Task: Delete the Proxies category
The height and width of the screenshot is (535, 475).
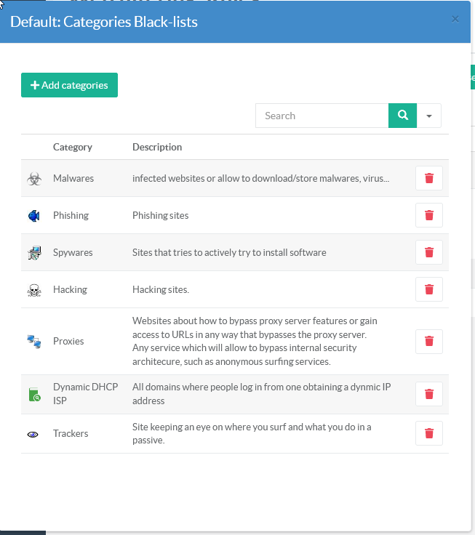Action: click(x=428, y=341)
